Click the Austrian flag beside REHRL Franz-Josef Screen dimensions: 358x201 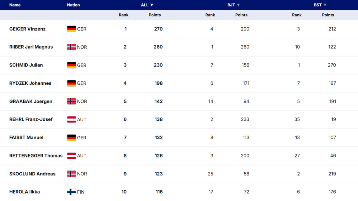(71, 119)
